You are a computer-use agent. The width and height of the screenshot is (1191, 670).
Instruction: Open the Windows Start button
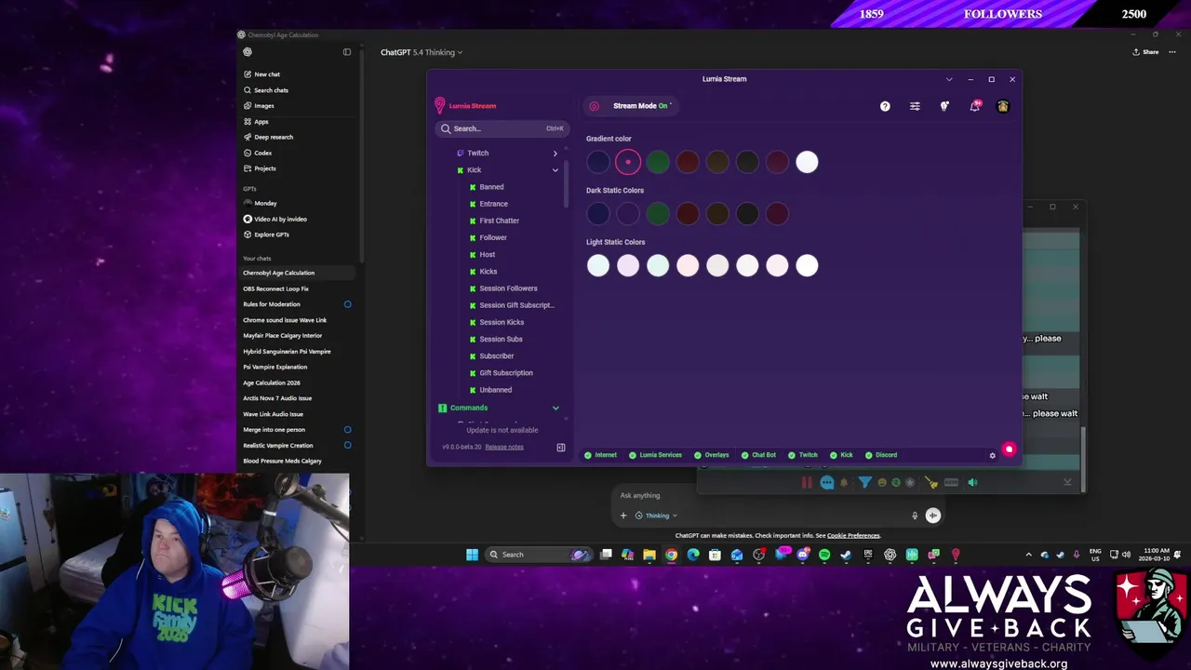click(x=472, y=555)
